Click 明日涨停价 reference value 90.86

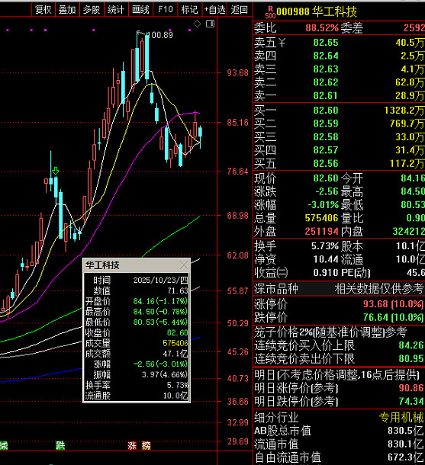tap(411, 388)
